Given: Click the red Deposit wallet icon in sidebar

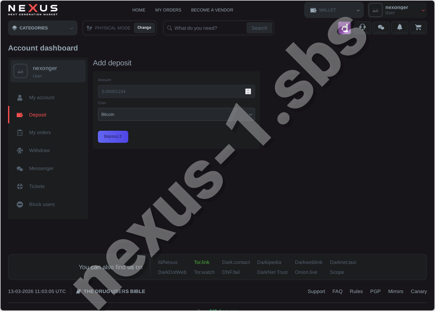Looking at the screenshot, I should [20, 115].
